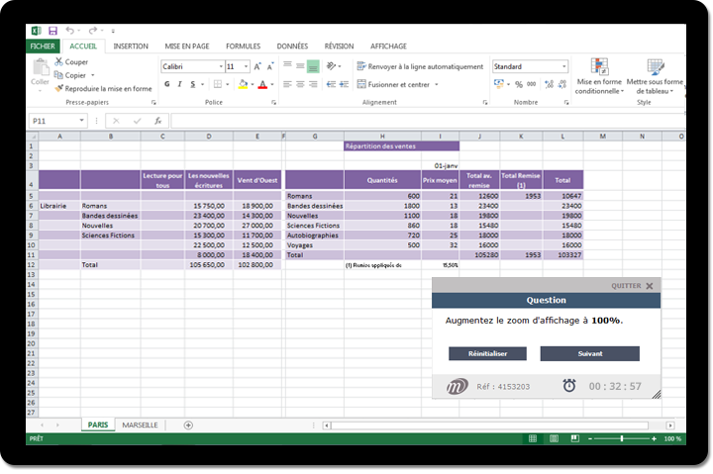The width and height of the screenshot is (713, 474).
Task: Toggle italic formatting (I)
Action: tap(179, 84)
